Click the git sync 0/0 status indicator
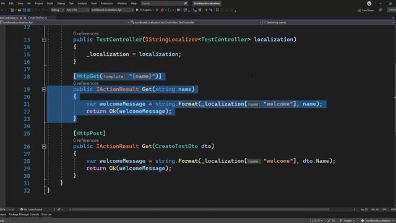Screen dimensions: 396x223 (x=316, y=221)
